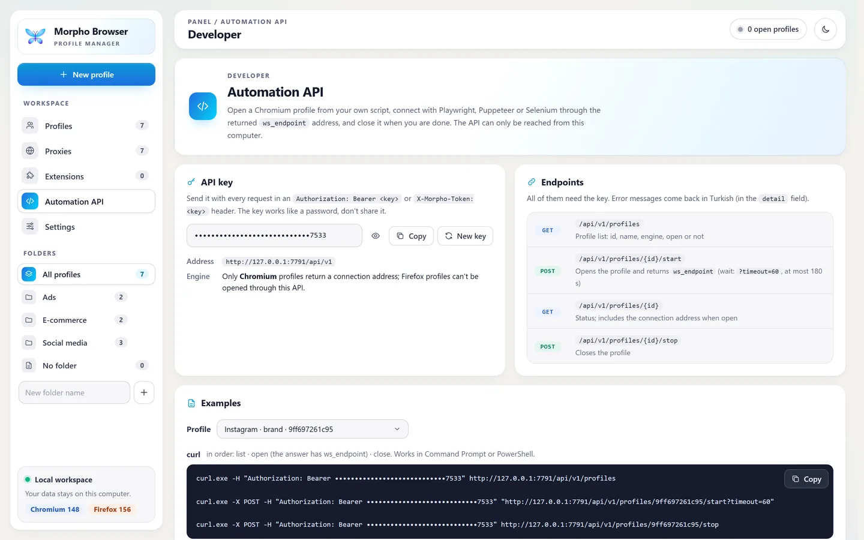Click the Social media count badge 3
Image resolution: width=864 pixels, height=540 pixels.
pos(121,343)
